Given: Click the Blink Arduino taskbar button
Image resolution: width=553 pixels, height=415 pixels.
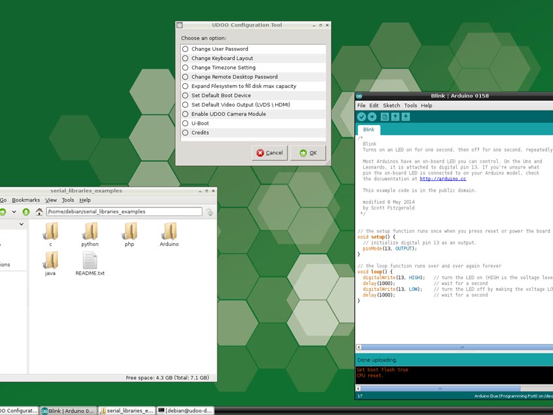Looking at the screenshot, I should click(68, 410).
